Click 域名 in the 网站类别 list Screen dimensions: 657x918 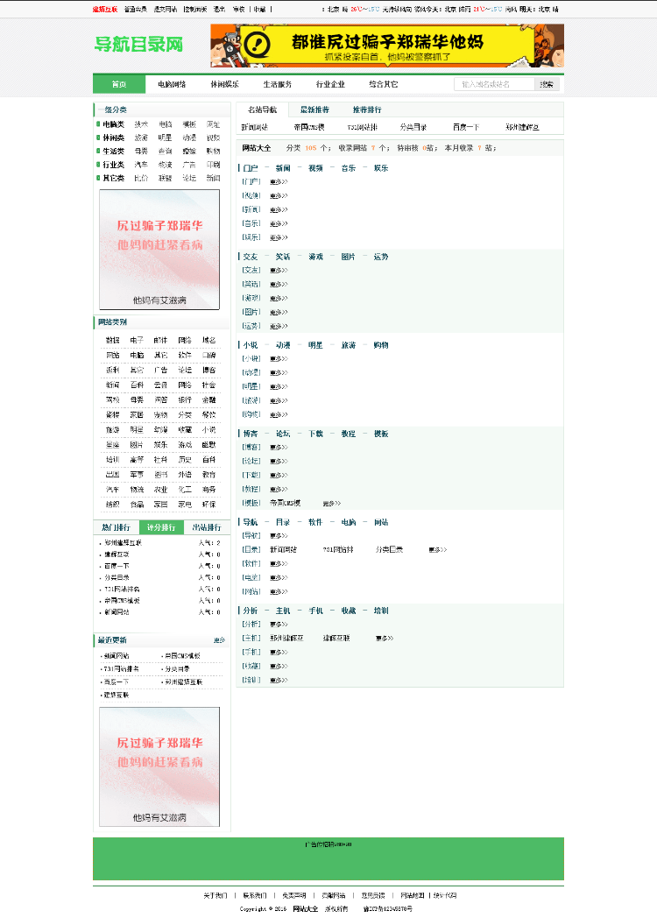(208, 340)
